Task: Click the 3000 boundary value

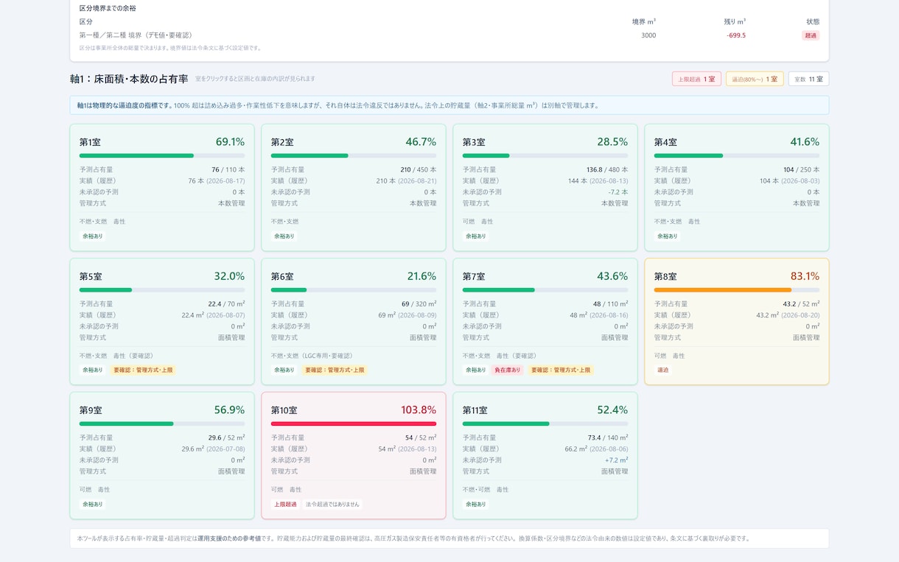Action: click(x=648, y=35)
